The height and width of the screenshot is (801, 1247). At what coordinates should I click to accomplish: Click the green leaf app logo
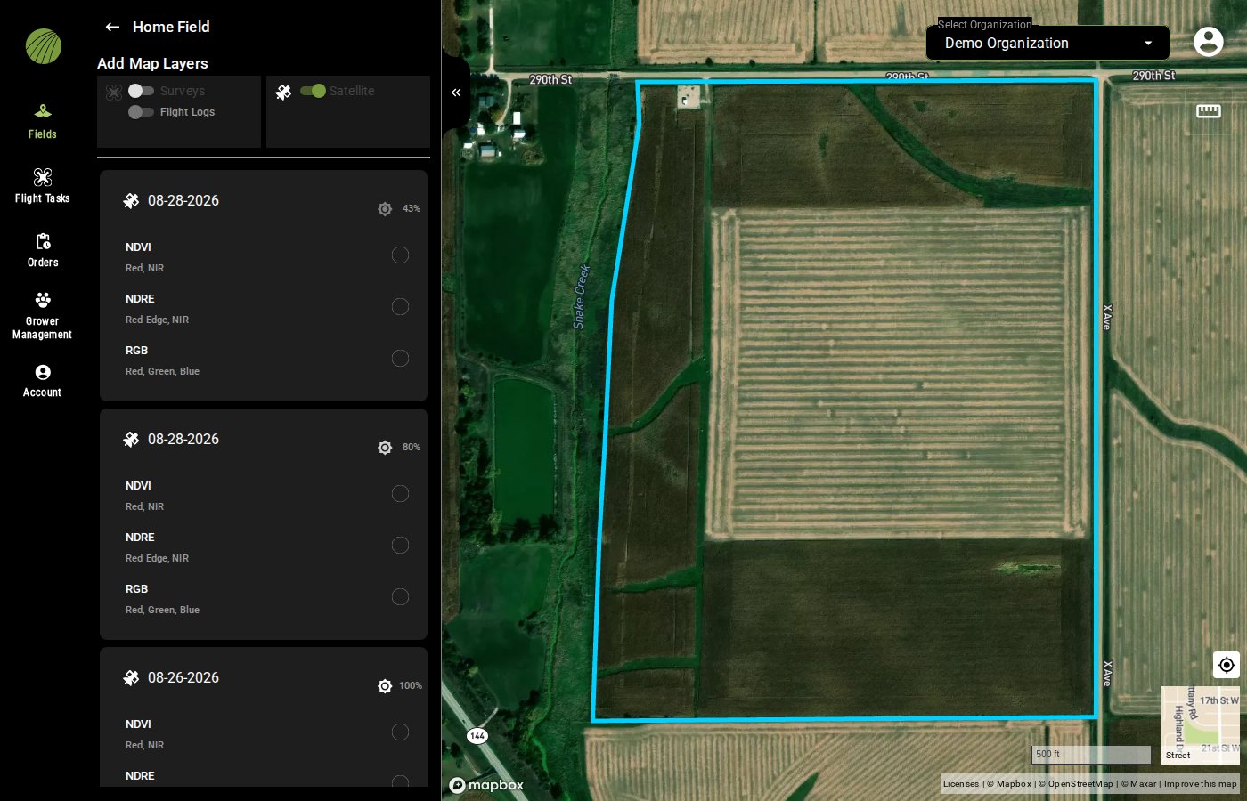pyautogui.click(x=43, y=46)
